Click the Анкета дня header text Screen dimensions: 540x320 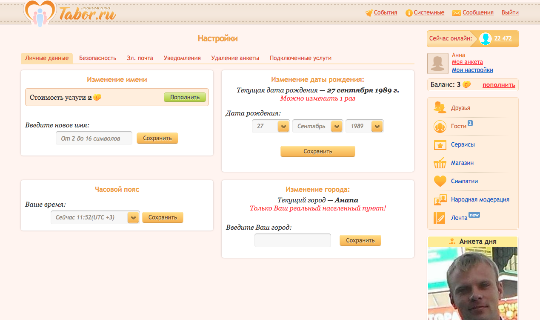click(x=478, y=242)
